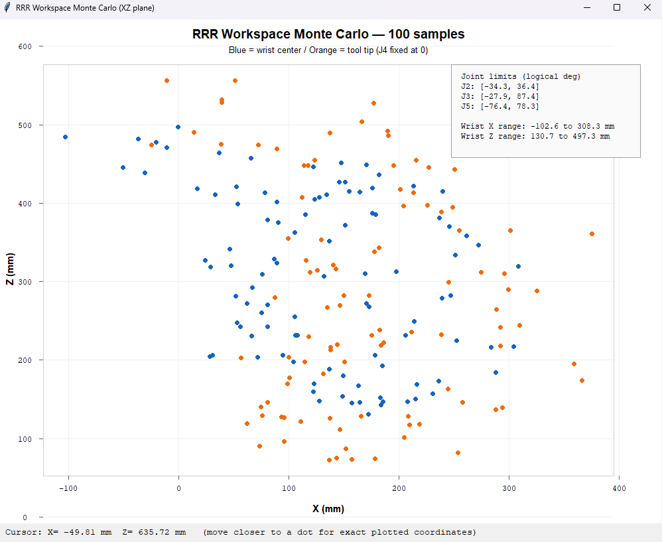This screenshot has height=542, width=662.
Task: Minimize the RRR Workspace Monte Carlo window
Action: 586,7
